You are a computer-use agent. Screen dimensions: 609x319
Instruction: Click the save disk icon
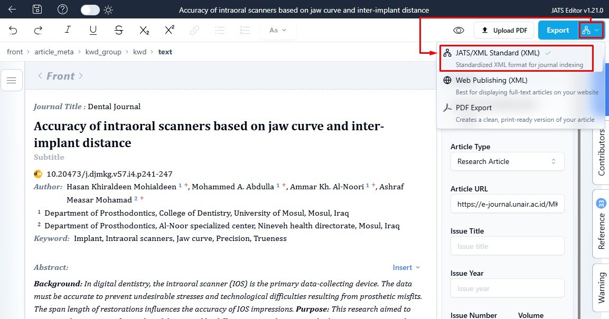37,9
